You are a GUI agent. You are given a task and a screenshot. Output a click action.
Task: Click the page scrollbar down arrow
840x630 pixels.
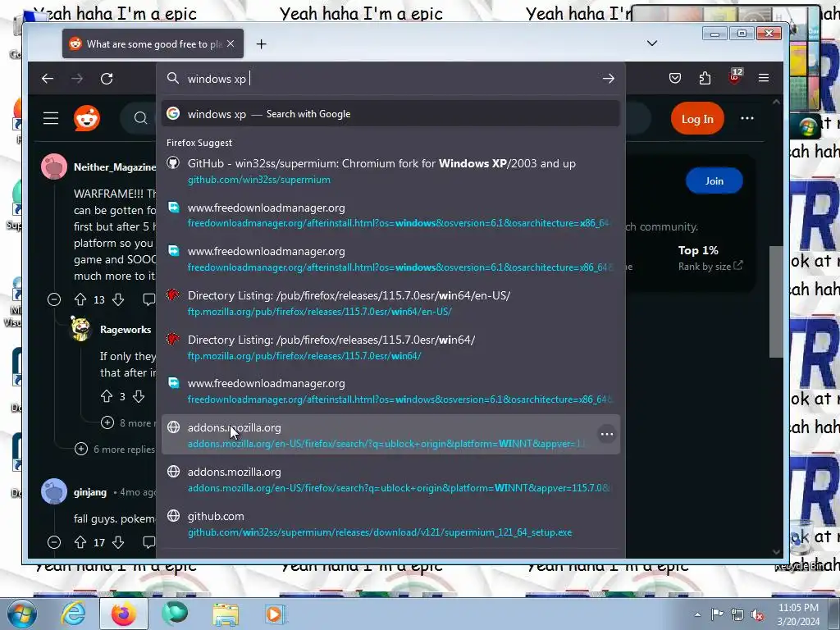776,552
